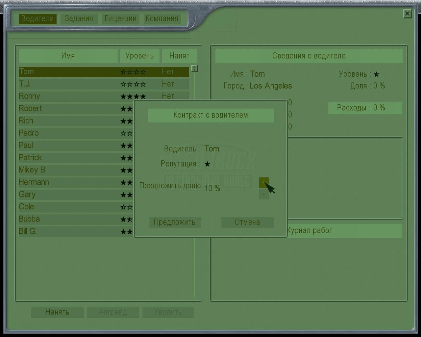Select driver Patrick in the list

coord(76,158)
